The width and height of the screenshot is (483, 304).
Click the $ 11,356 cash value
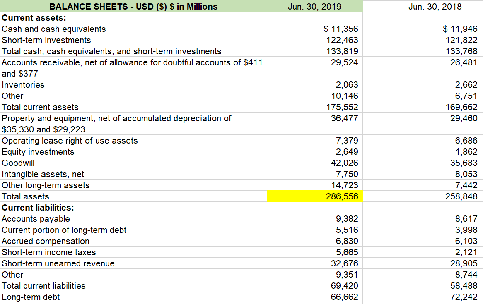click(x=341, y=29)
